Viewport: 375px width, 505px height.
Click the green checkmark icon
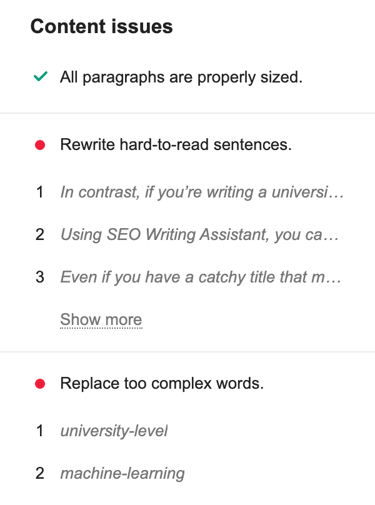tap(41, 78)
